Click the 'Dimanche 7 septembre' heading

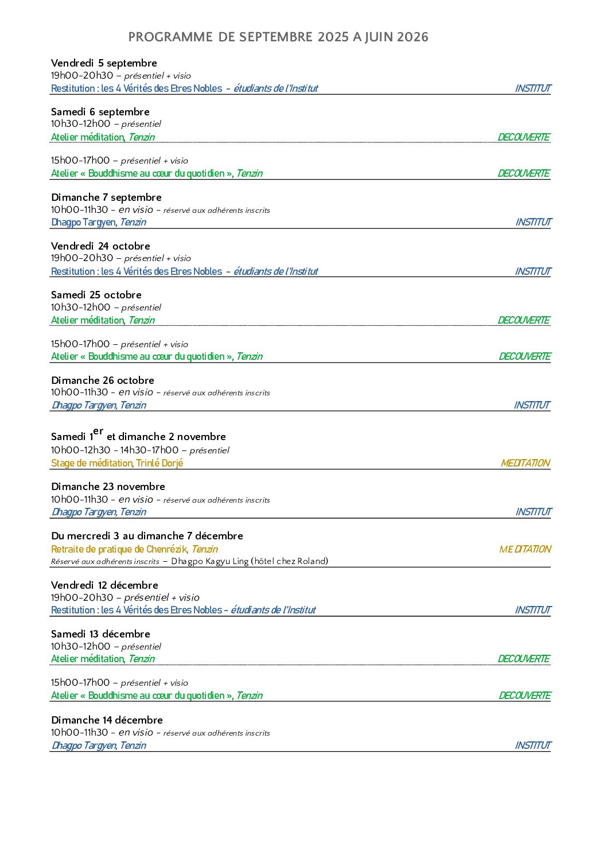click(x=106, y=197)
